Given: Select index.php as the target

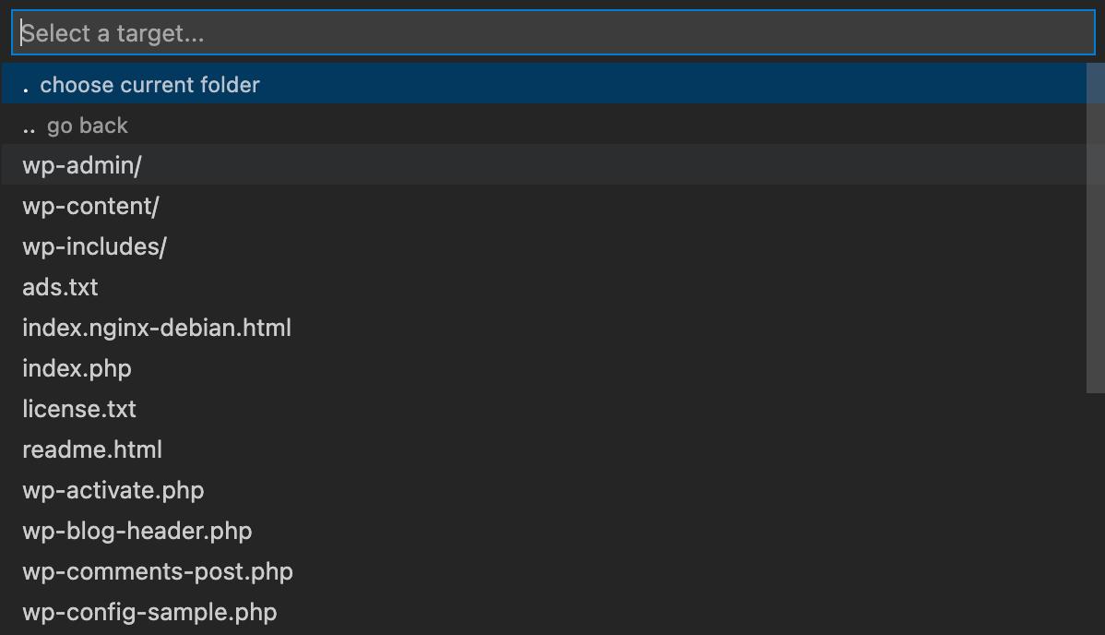Looking at the screenshot, I should (x=77, y=368).
